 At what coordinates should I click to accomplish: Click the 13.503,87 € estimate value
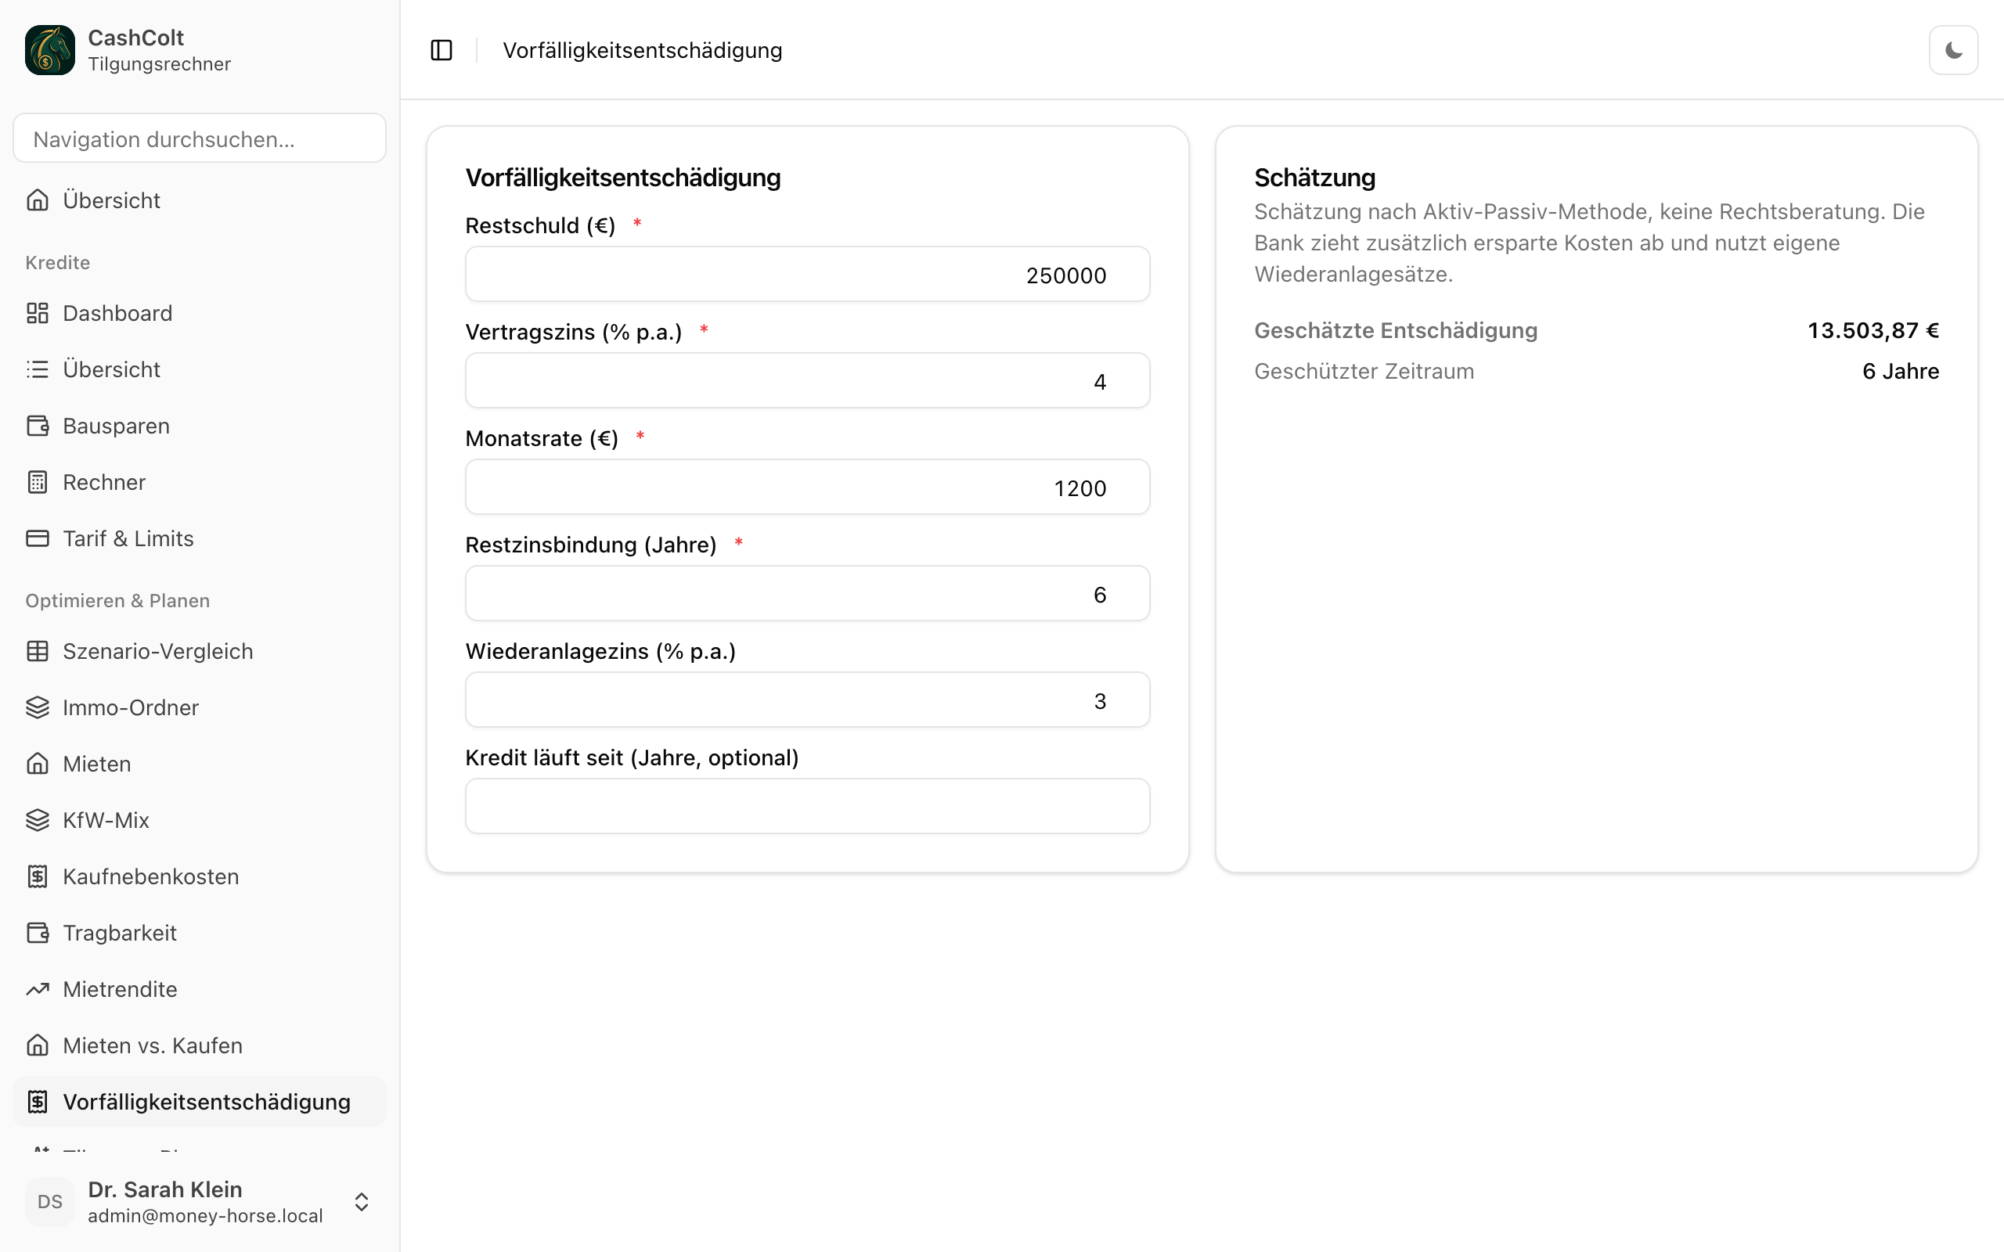1873,330
